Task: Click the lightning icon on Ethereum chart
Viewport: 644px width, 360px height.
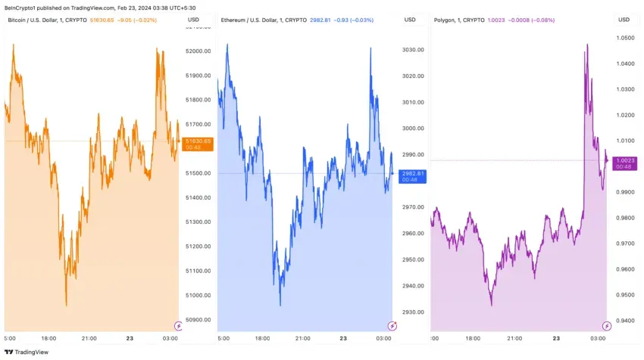Action: tap(392, 326)
